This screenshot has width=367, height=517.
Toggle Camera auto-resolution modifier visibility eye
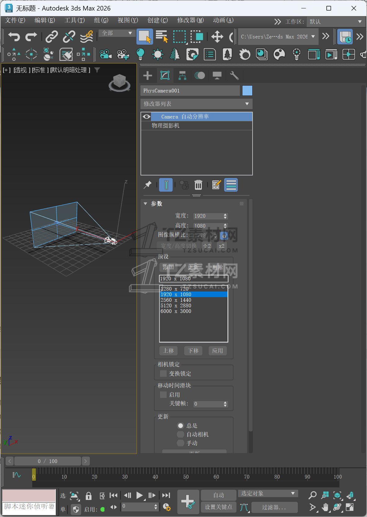(x=147, y=117)
